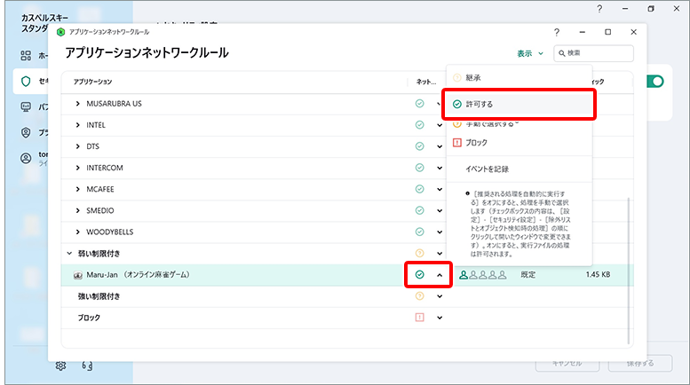Viewport: 690px width, 385px height.
Task: Expand the MCAFEE application group
Action: (78, 190)
